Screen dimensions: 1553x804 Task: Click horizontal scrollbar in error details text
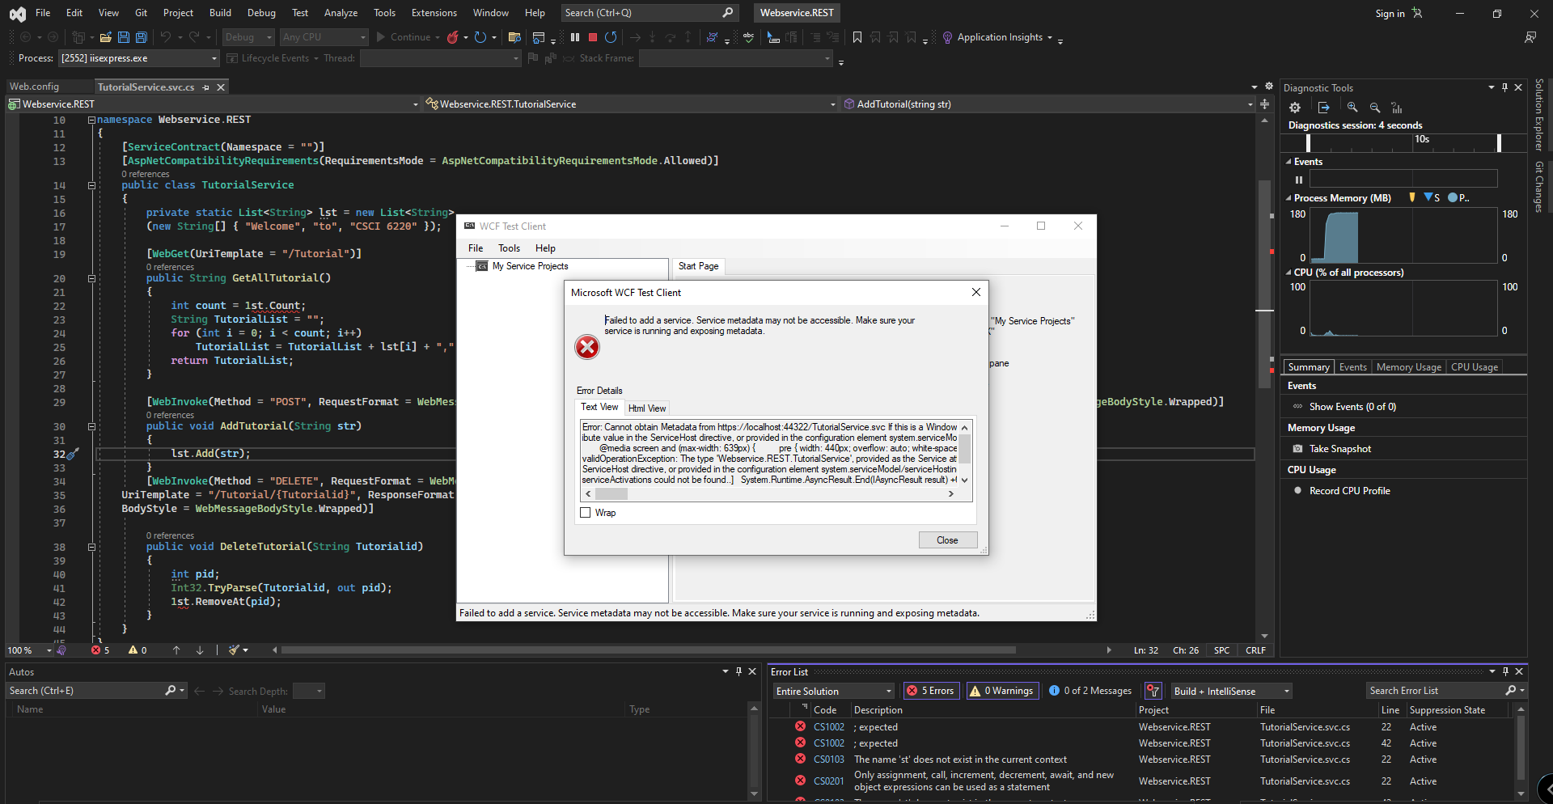coord(769,493)
